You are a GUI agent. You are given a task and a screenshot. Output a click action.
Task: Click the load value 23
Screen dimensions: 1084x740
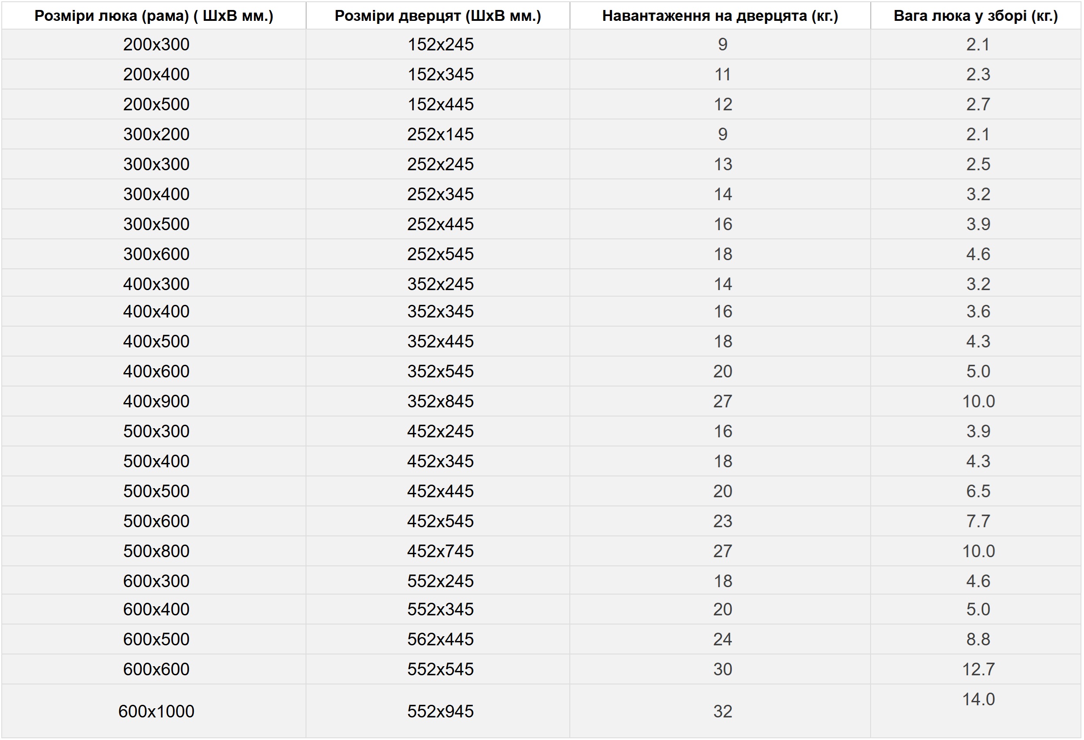[722, 521]
